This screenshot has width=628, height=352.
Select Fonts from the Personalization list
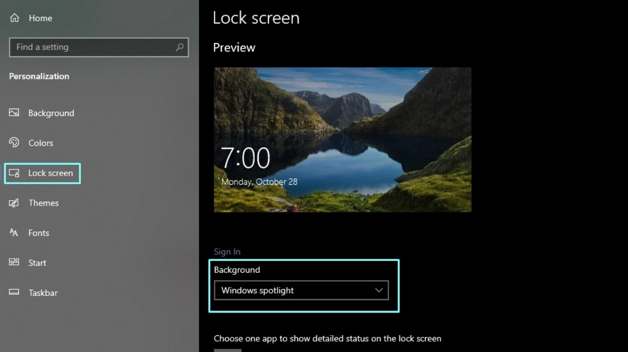point(38,233)
